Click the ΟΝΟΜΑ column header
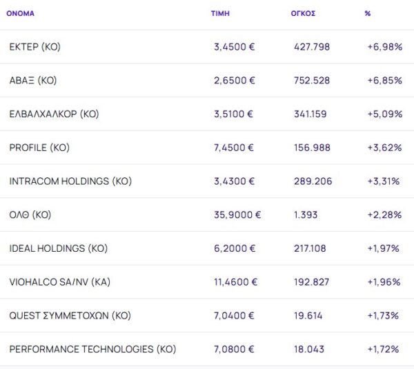Viewport: 414px width, 369px height. pos(21,13)
